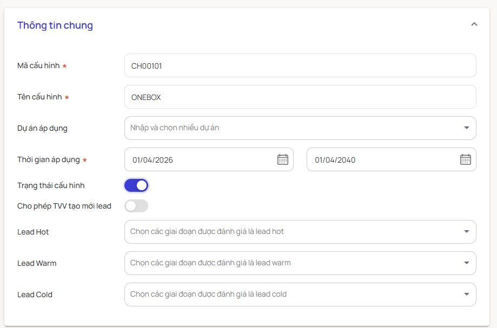497x328 pixels.
Task: Expand the Lead Cold dropdown arrow
Action: click(467, 294)
